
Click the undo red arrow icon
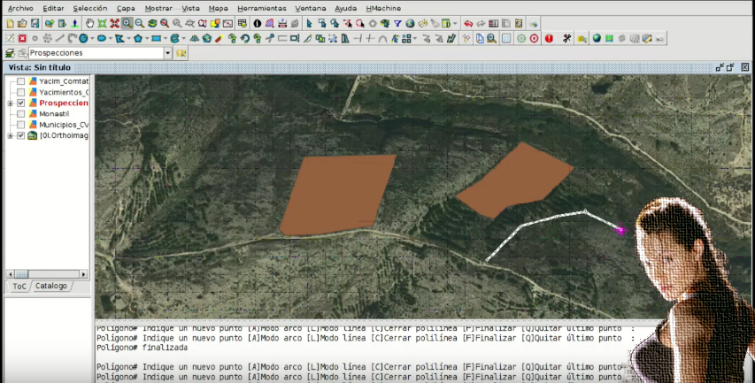tap(468, 23)
